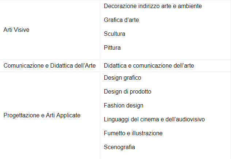The width and height of the screenshot is (231, 159).
Task: Click the Design grafico course
Action: [x=122, y=78]
